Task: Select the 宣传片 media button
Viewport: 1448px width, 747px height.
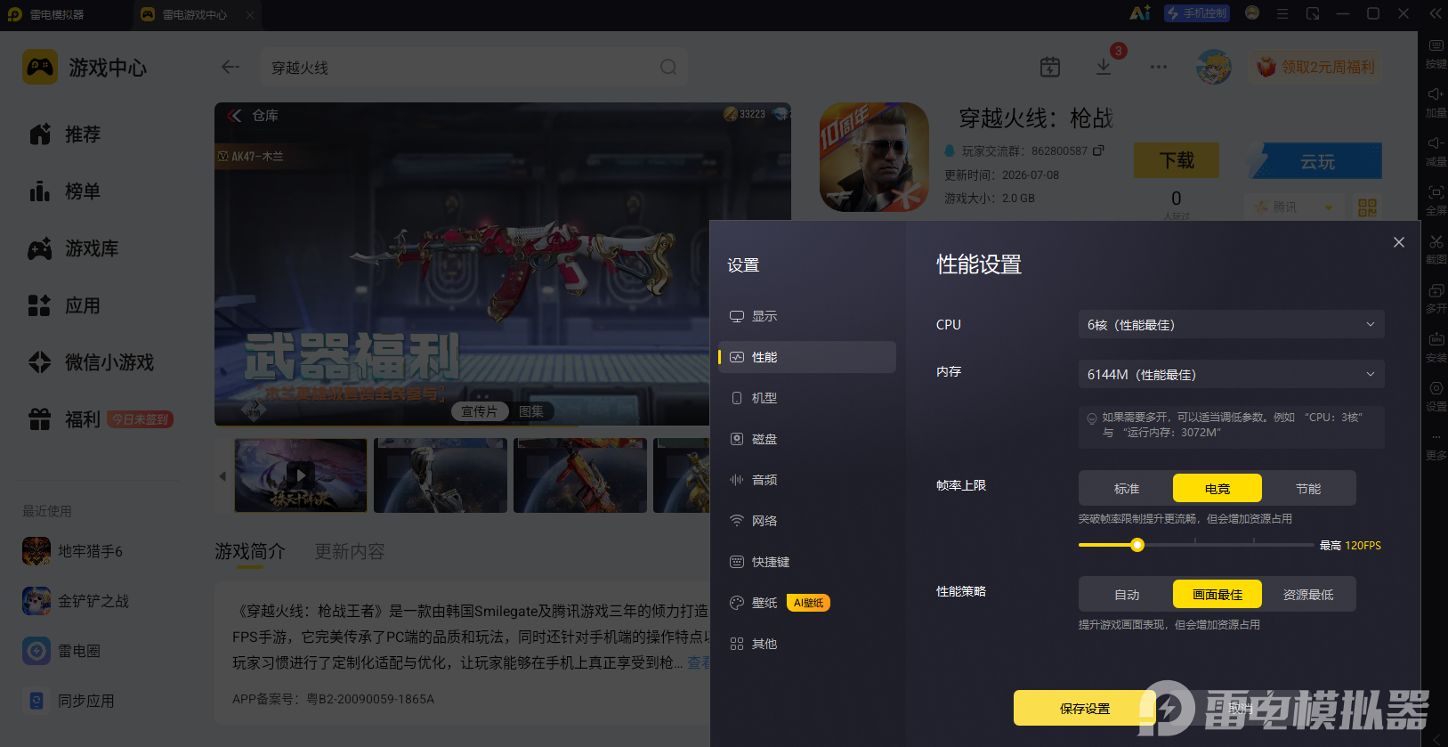Action: click(x=479, y=411)
